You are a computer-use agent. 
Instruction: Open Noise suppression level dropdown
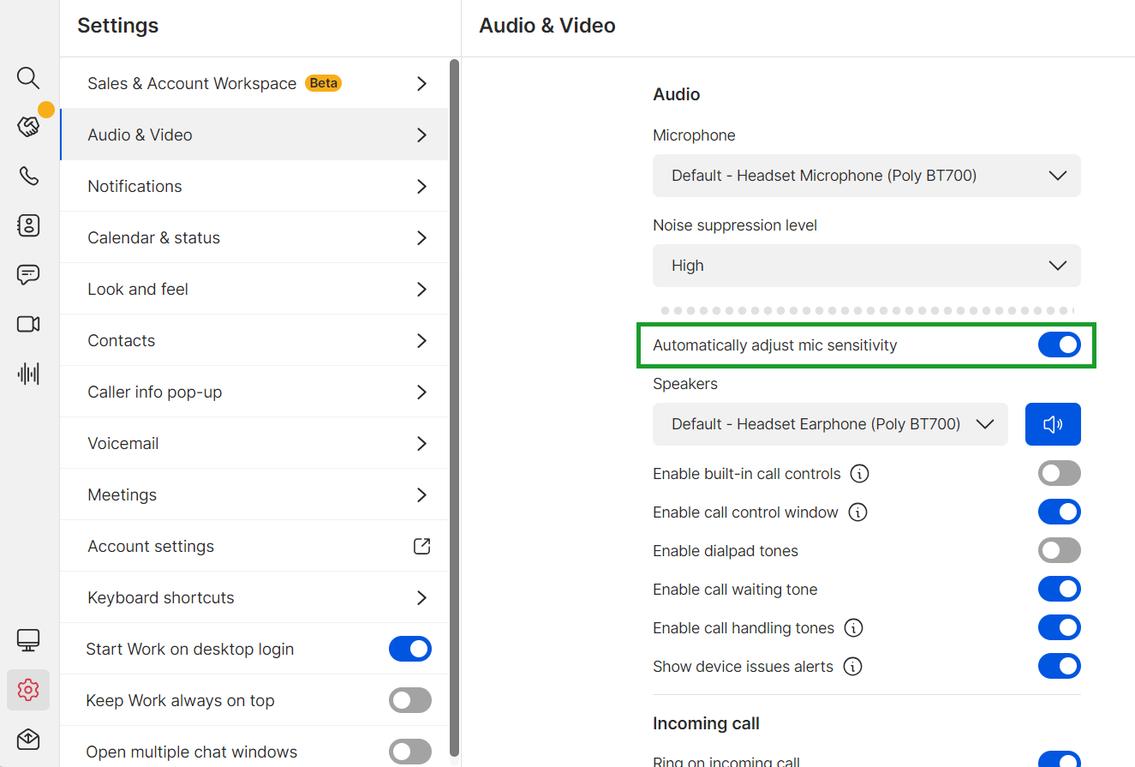point(867,266)
